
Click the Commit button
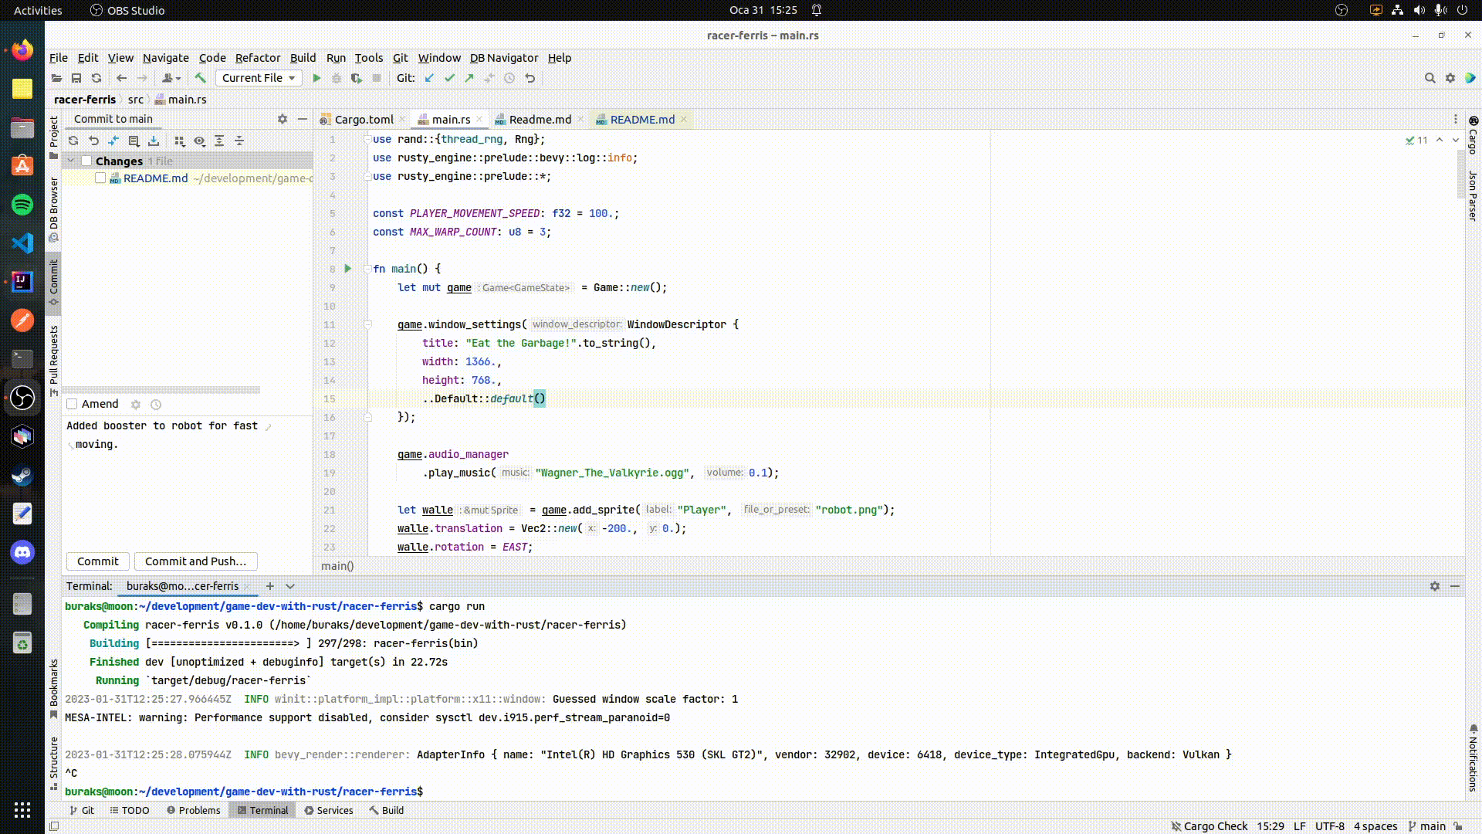pyautogui.click(x=97, y=561)
